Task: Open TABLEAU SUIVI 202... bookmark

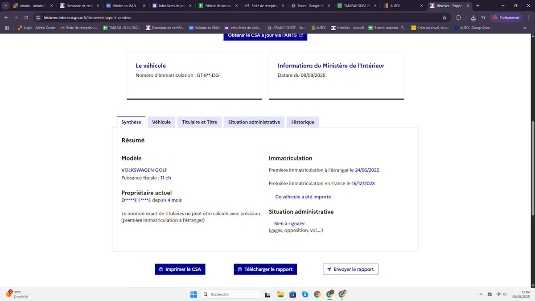Action: click(x=121, y=28)
